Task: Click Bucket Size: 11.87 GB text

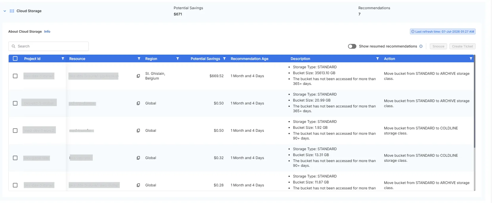Action: pos(311,182)
